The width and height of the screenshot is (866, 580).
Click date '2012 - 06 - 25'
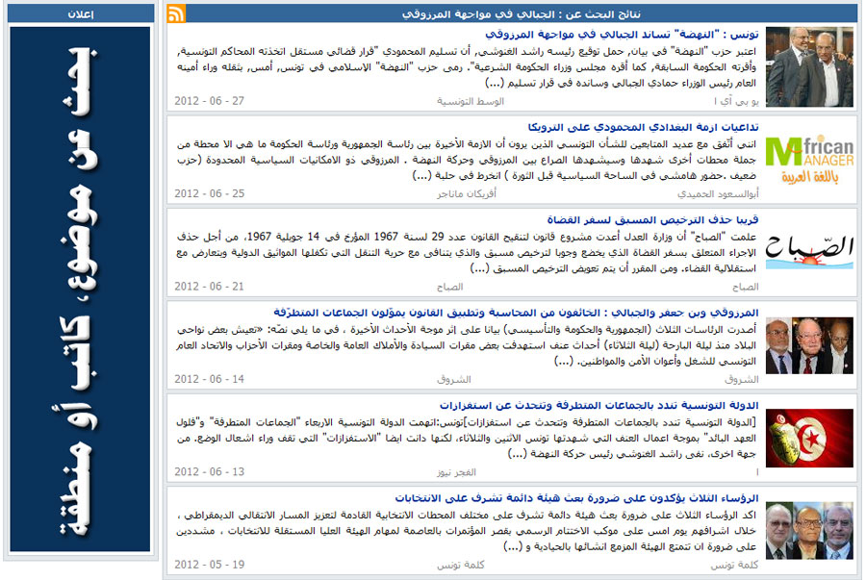point(210,193)
